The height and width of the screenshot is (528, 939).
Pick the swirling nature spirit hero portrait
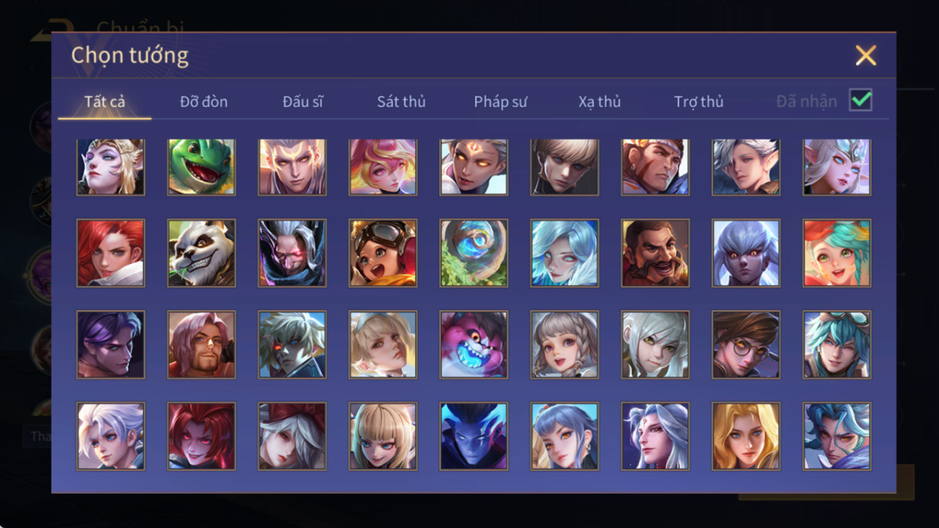[474, 253]
